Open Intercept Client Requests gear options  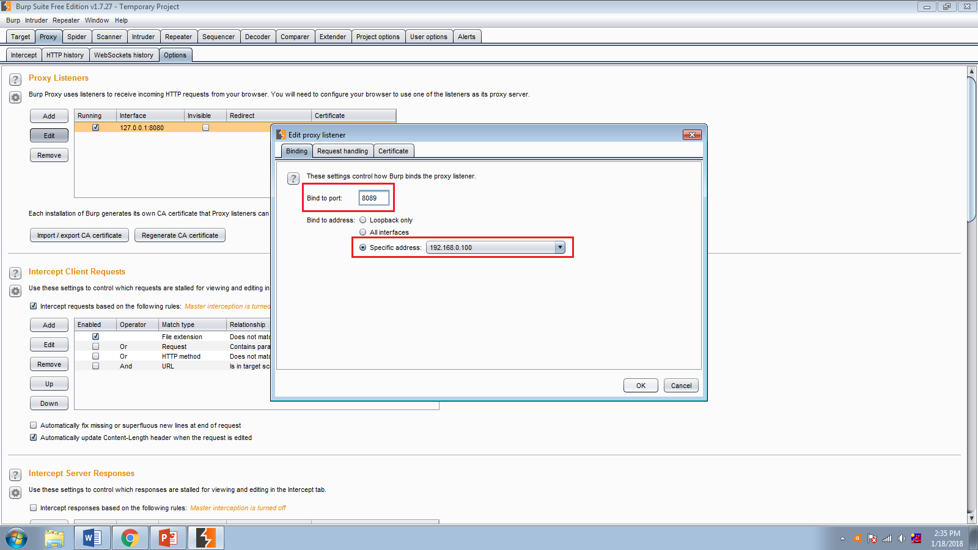(x=15, y=291)
